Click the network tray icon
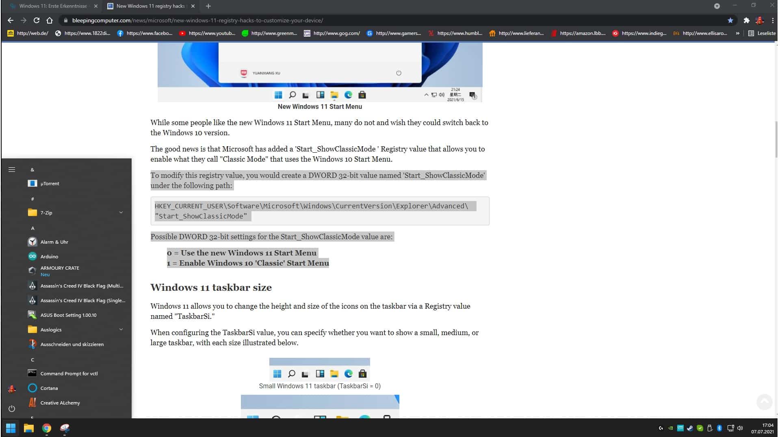 [730, 428]
